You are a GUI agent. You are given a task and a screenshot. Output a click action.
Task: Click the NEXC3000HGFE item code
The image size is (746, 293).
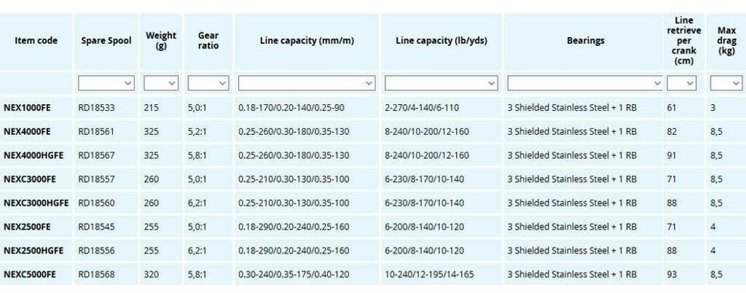[36, 203]
